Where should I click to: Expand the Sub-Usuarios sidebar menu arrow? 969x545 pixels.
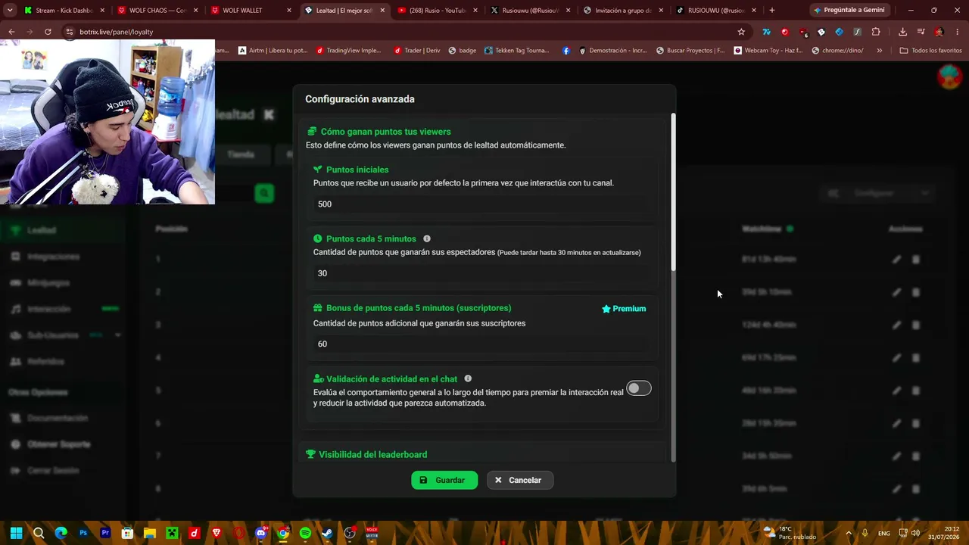[x=118, y=335]
